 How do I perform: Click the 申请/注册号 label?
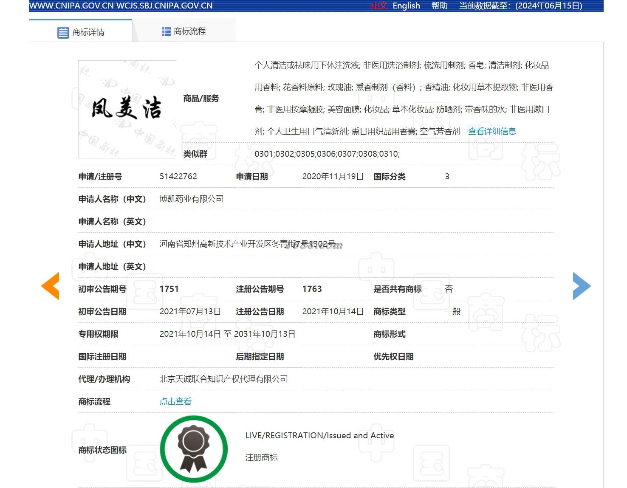[100, 176]
